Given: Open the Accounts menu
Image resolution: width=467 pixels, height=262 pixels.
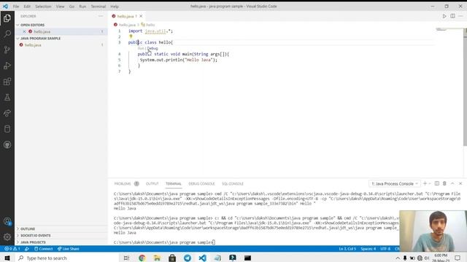Looking at the screenshot, I should pyautogui.click(x=7, y=221).
